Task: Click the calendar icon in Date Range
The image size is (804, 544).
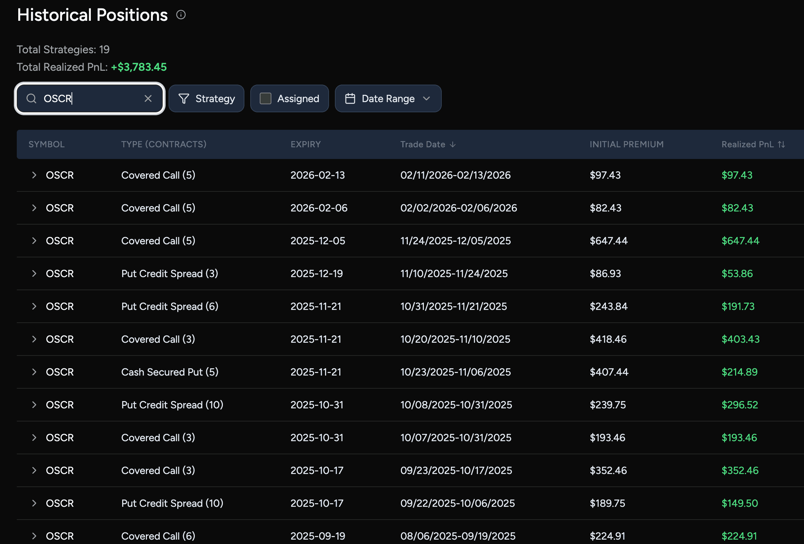Action: pos(350,98)
